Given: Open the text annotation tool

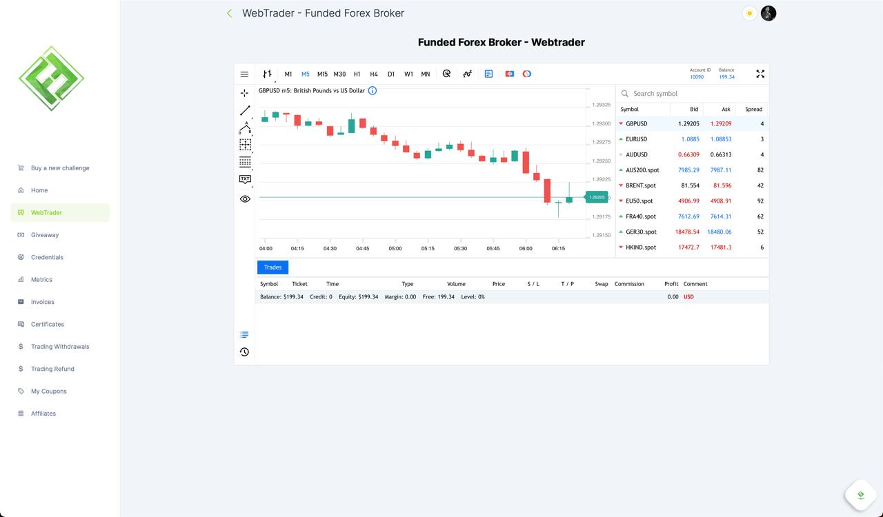Looking at the screenshot, I should [x=245, y=179].
